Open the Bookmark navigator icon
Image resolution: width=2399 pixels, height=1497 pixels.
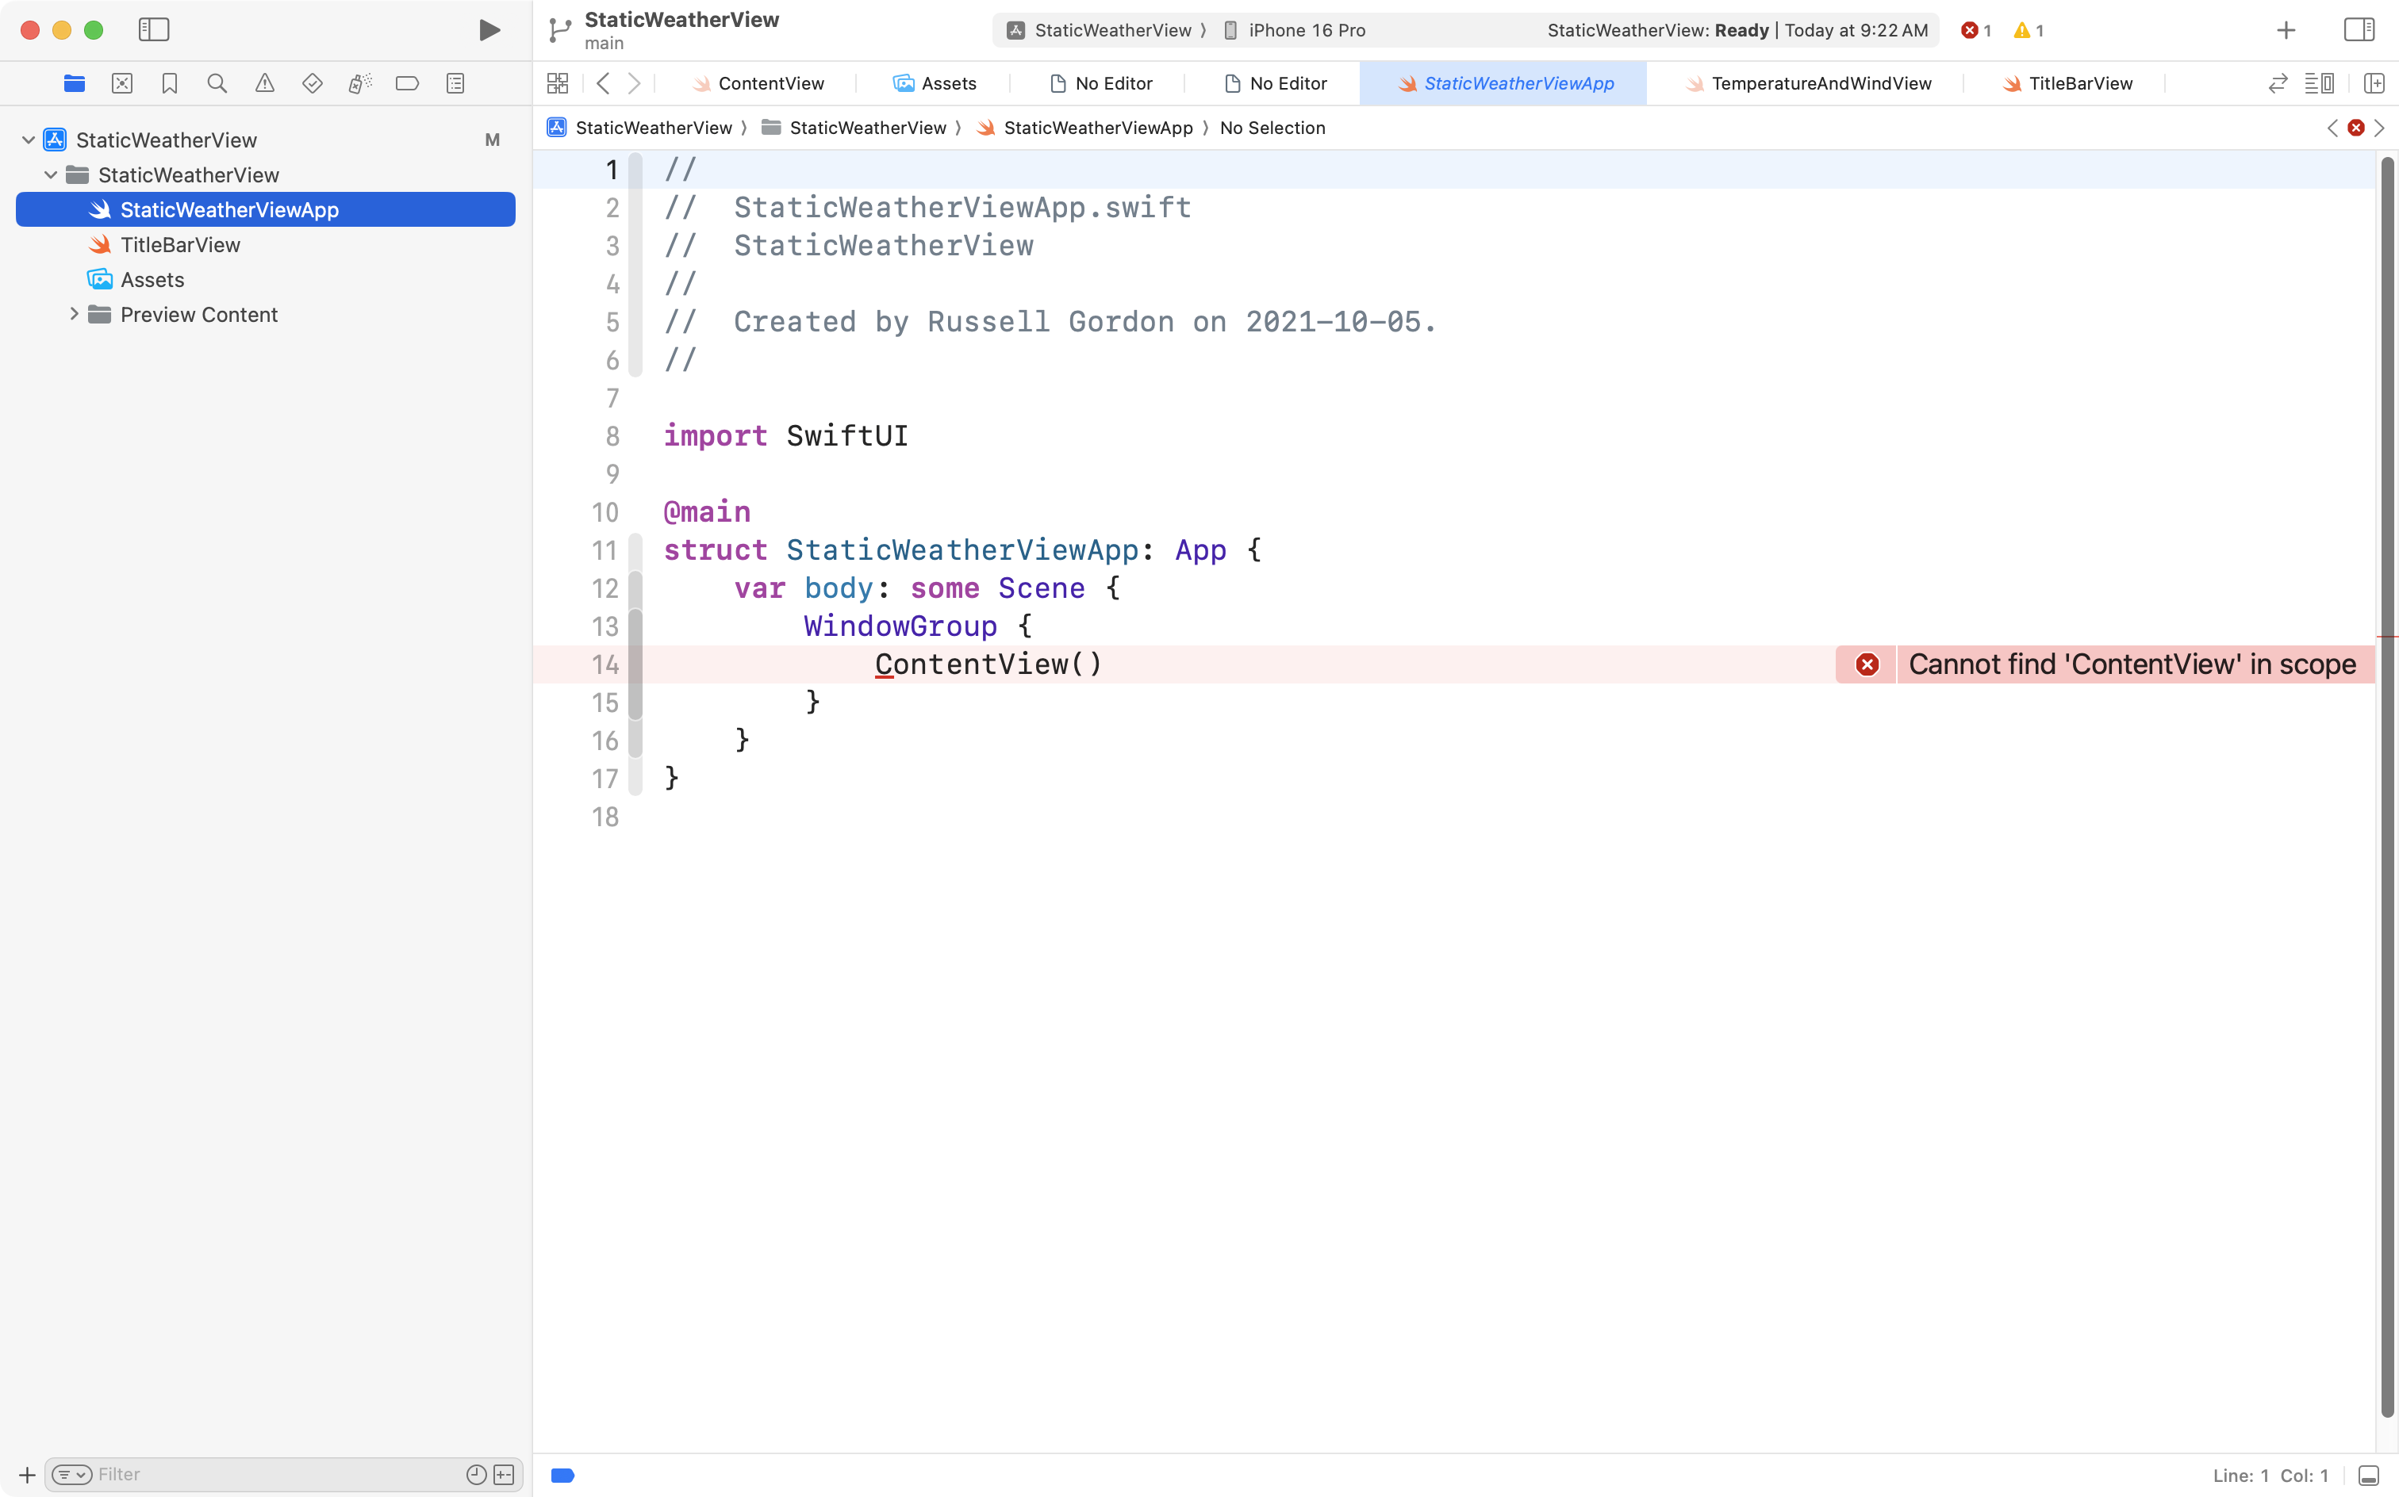coord(170,83)
